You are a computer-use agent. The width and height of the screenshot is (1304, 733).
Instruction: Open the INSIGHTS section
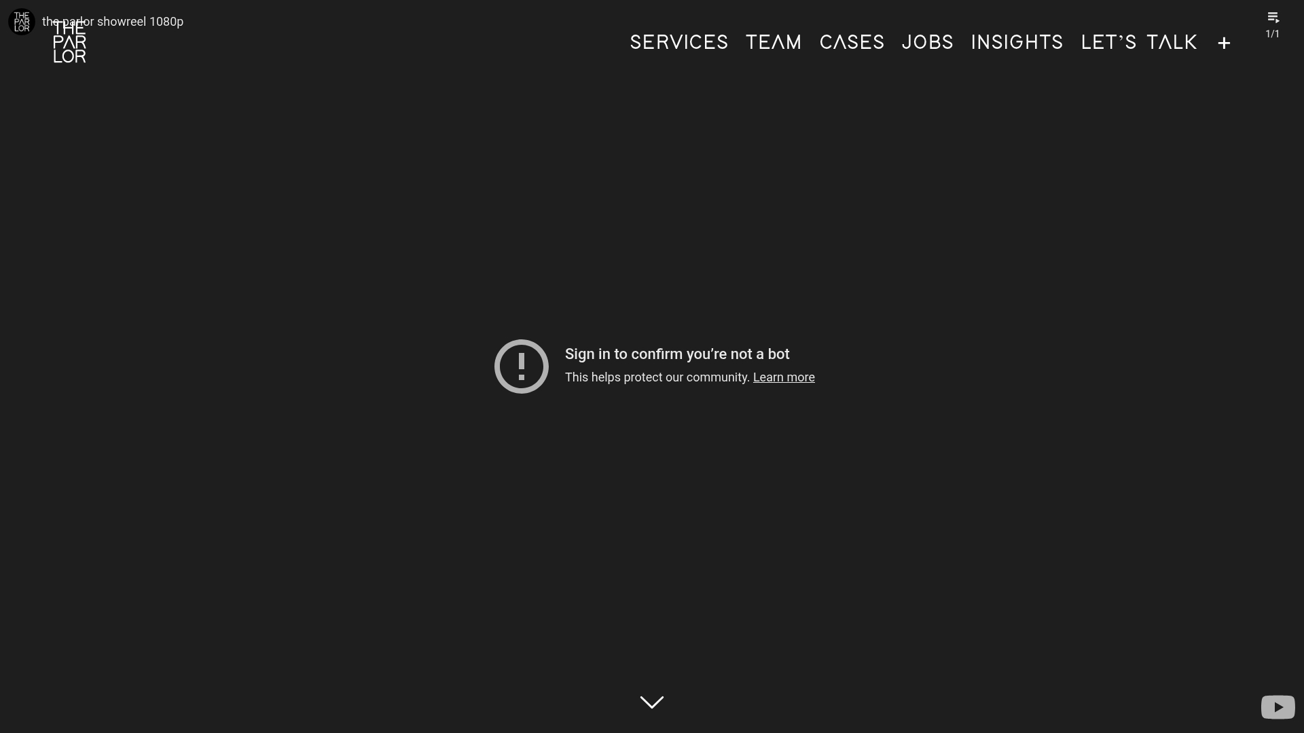tap(1017, 42)
